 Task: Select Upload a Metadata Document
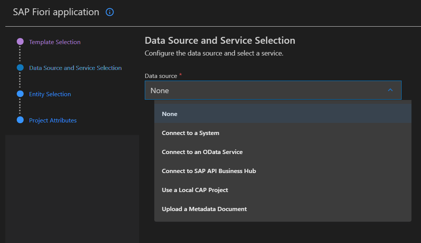coord(204,209)
